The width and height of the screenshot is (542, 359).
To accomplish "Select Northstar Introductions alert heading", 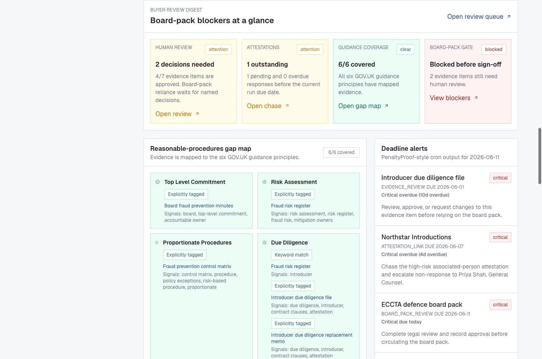I will 416,237.
